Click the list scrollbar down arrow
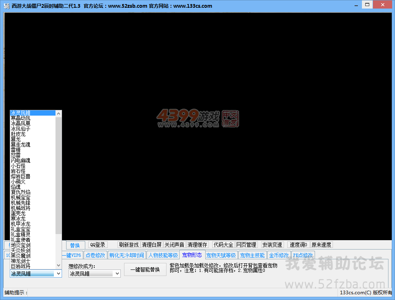This screenshot has width=395, height=300. (58, 265)
